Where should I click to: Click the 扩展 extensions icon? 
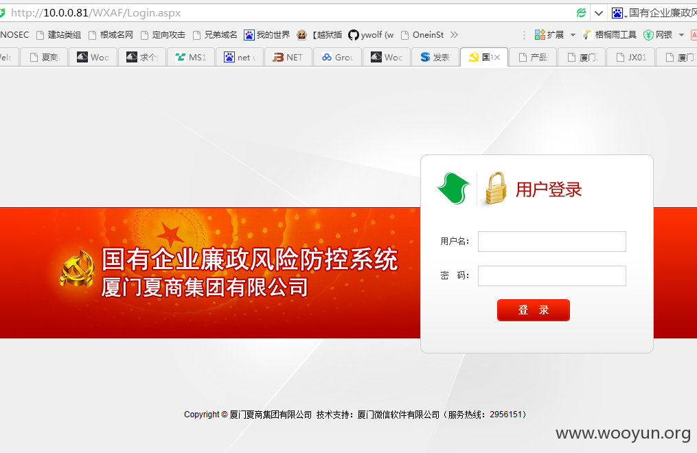tap(540, 34)
